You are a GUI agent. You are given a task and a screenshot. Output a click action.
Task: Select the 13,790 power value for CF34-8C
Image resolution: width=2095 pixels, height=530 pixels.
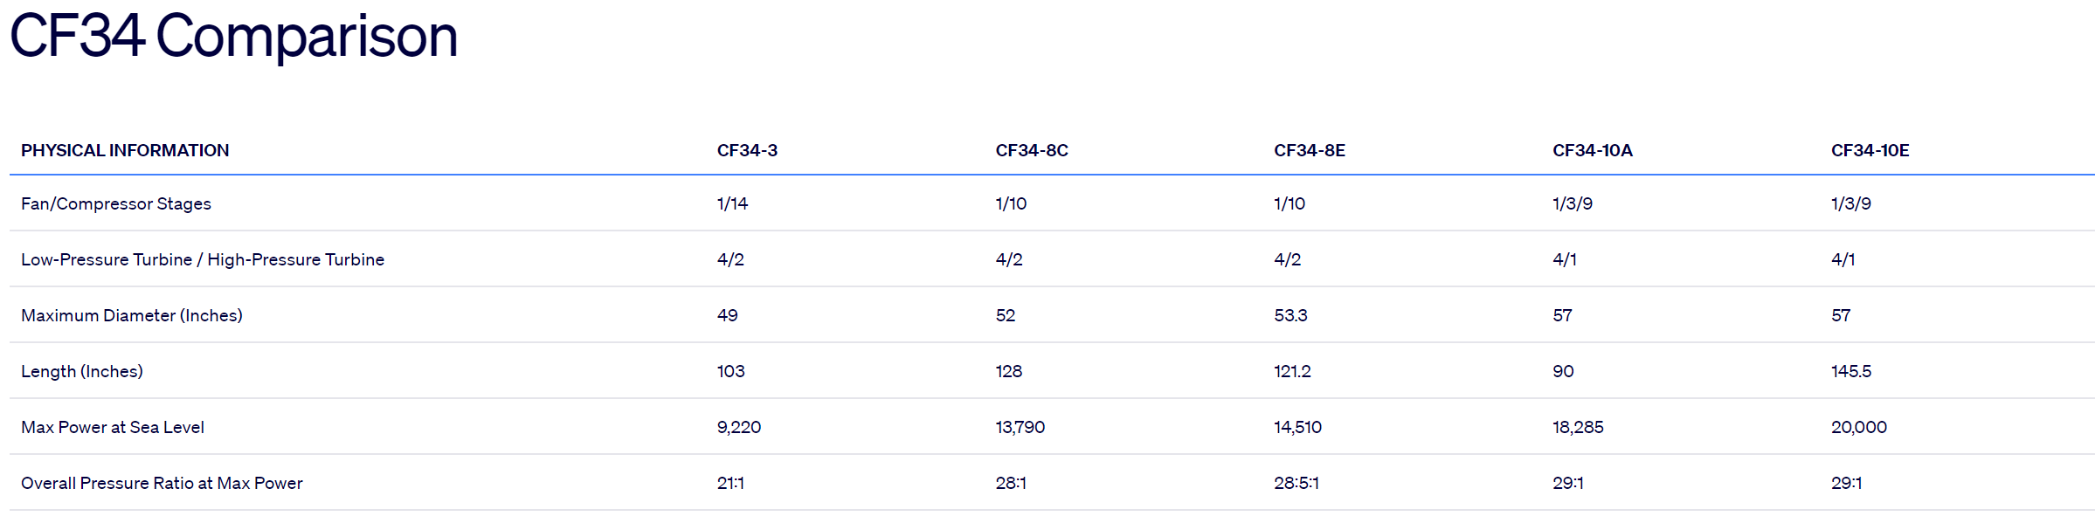point(1020,427)
